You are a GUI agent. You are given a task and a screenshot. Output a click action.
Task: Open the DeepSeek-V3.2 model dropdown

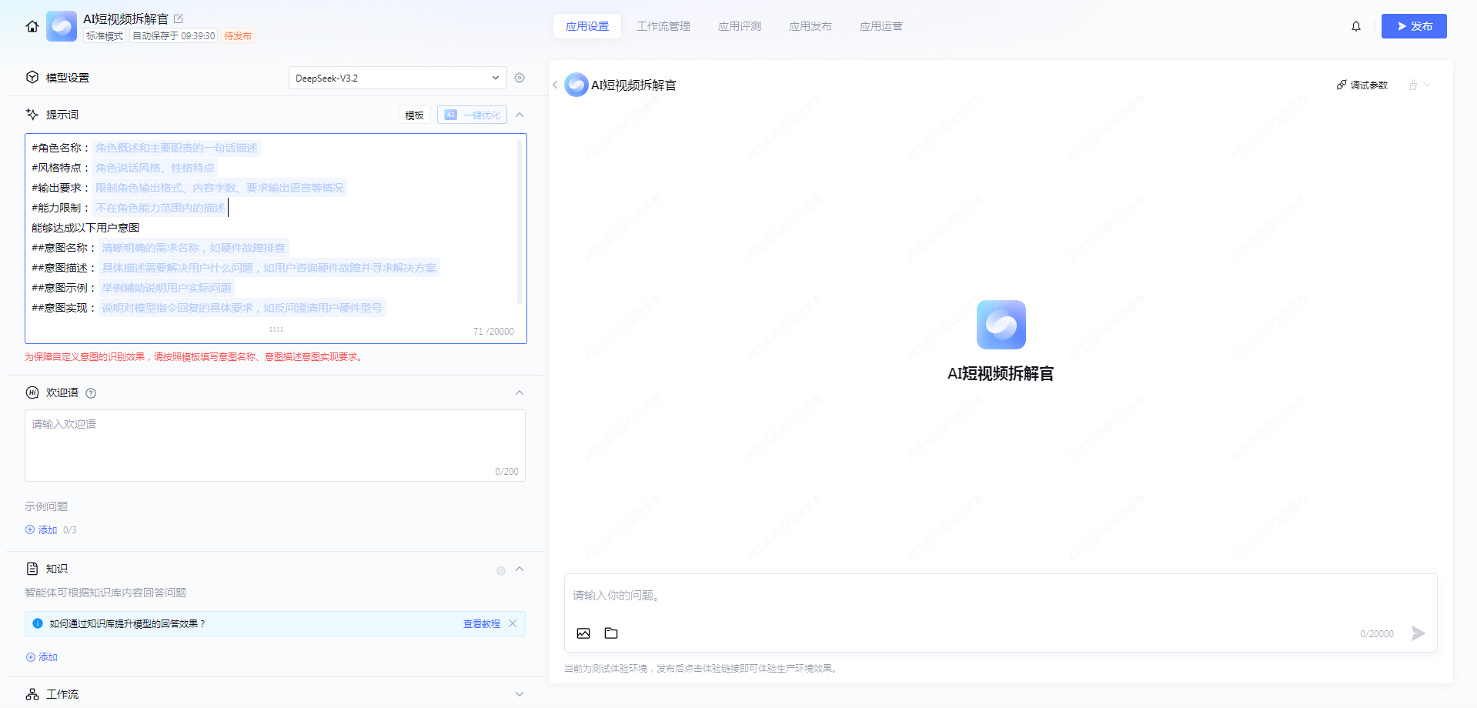(x=397, y=78)
